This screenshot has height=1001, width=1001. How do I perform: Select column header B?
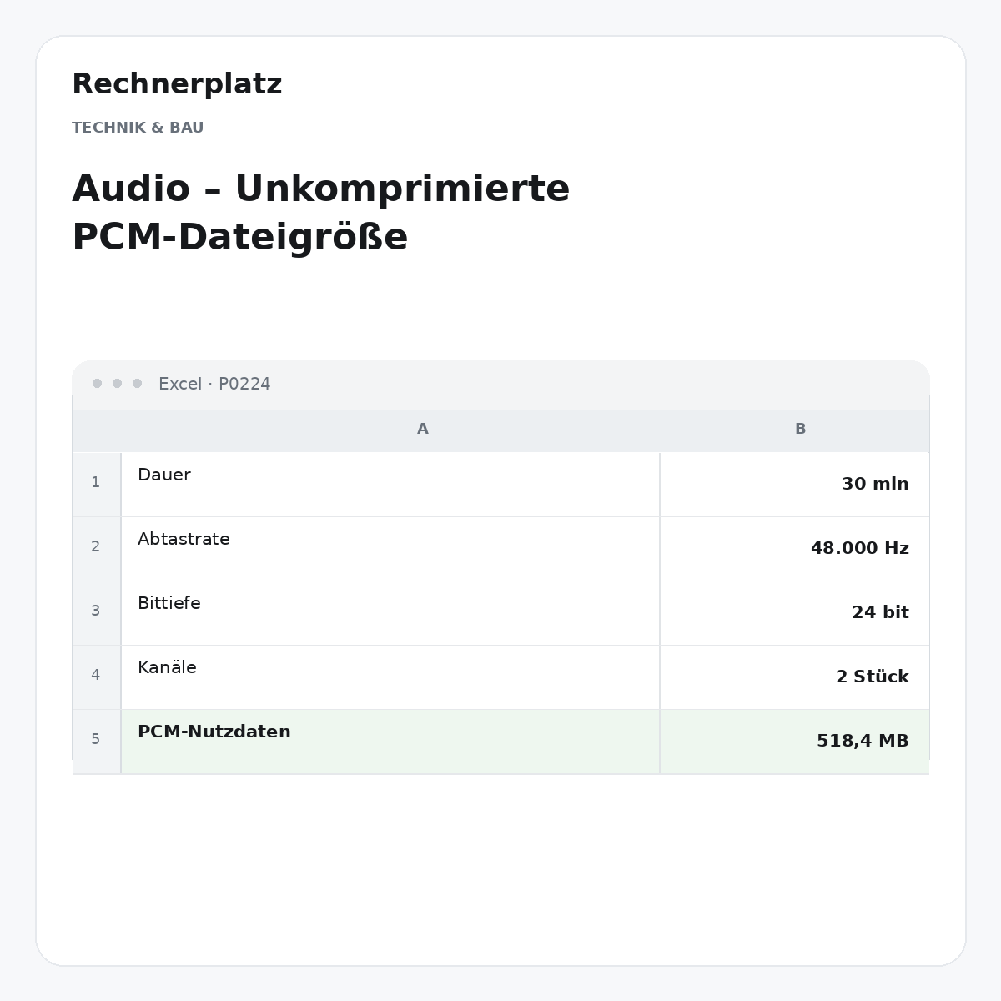[800, 429]
